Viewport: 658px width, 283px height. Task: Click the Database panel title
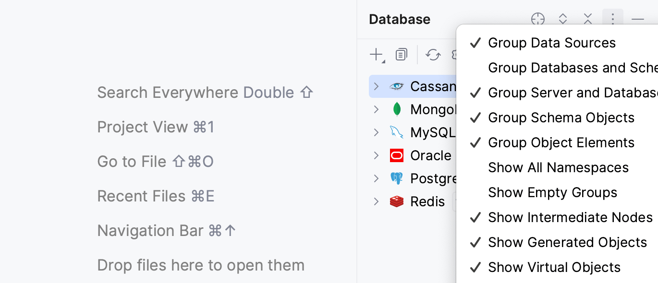click(x=400, y=19)
